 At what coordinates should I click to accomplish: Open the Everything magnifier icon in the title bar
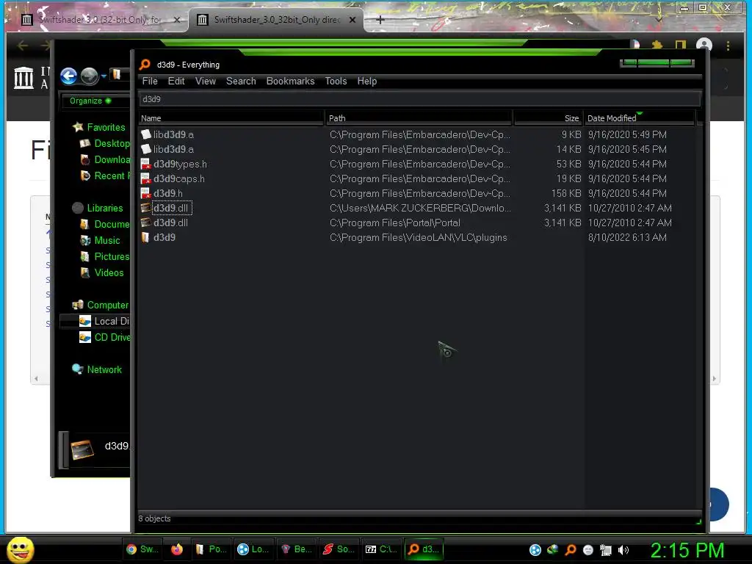coord(145,65)
